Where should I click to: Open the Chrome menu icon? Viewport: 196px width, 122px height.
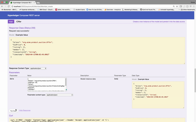(194, 6)
